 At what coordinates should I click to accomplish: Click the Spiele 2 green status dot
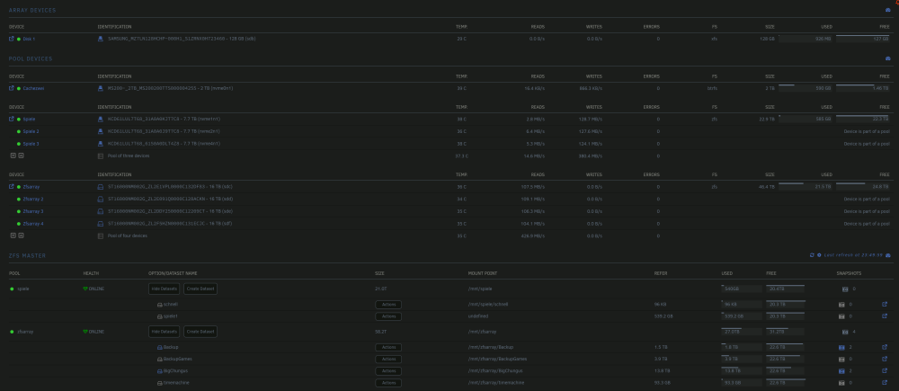tap(19, 132)
